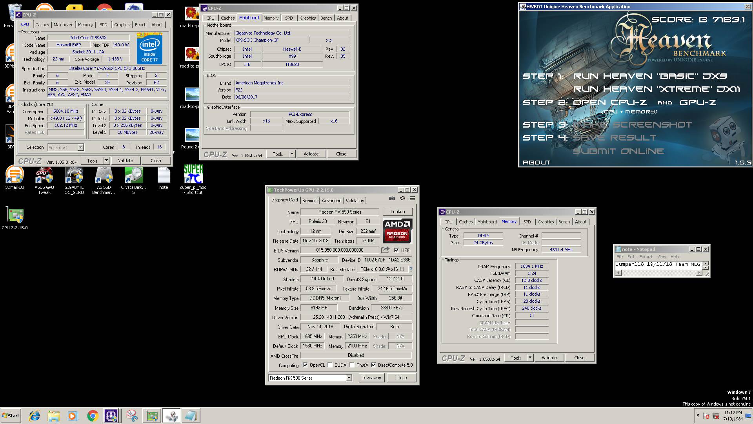
Task: Open the GIGABYTE OC_GURU desktop icon
Action: [x=74, y=181]
